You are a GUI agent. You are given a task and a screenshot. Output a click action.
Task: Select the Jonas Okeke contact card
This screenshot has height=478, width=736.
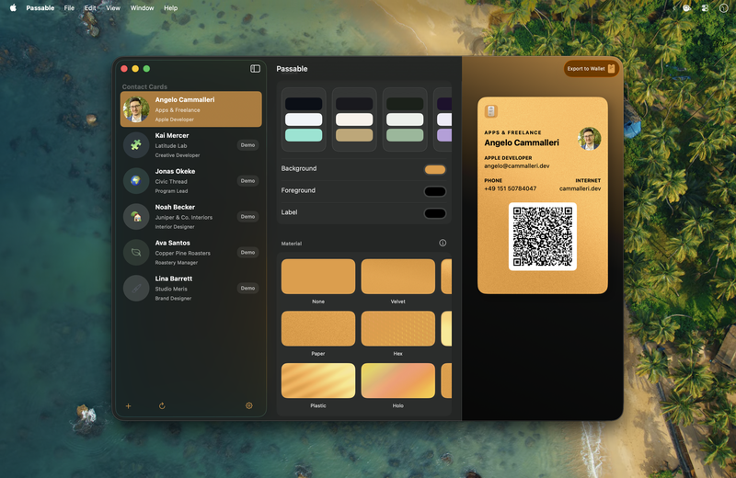tap(191, 180)
